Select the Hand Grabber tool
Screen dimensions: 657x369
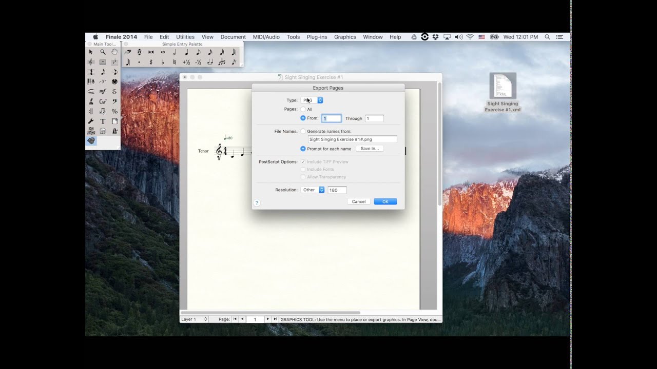[x=114, y=52]
